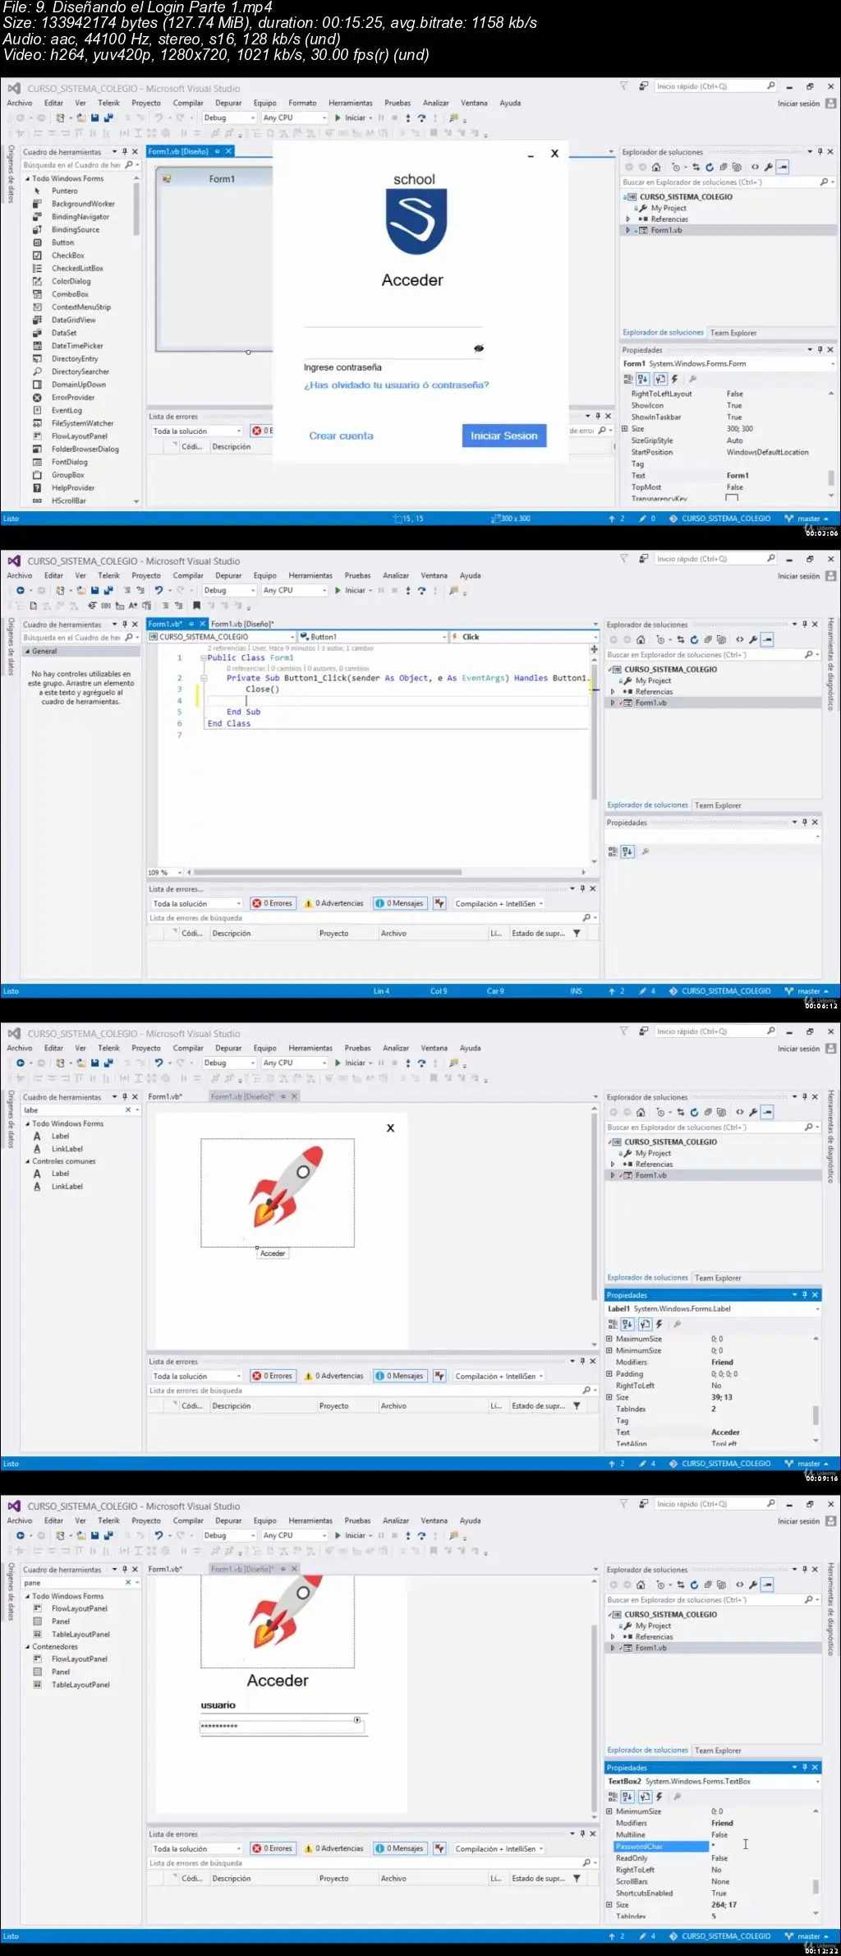Open the Team Explorer tab beside the code editor
Image resolution: width=841 pixels, height=1956 pixels.
click(x=718, y=805)
